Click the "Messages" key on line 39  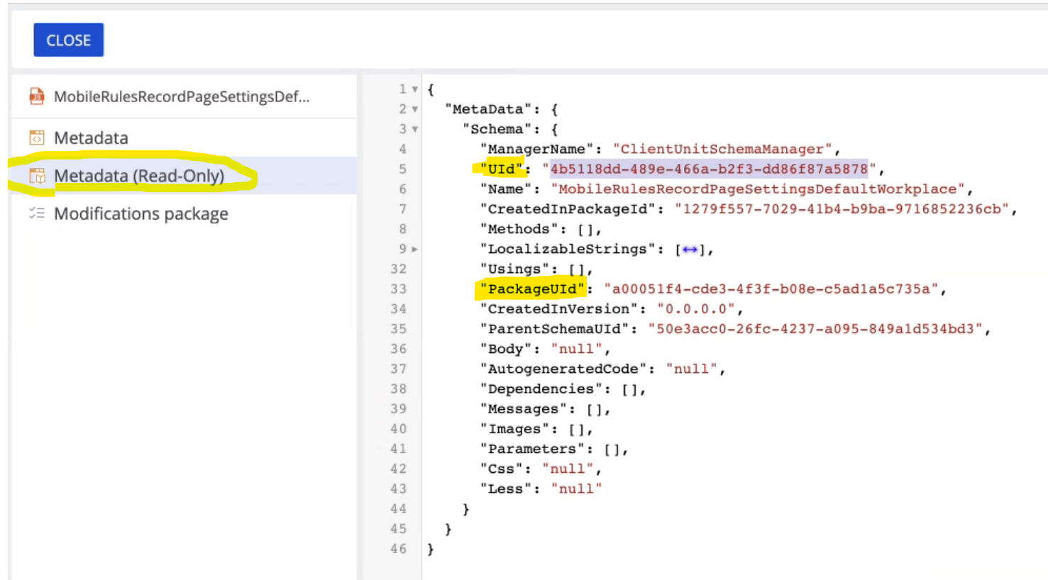click(x=524, y=409)
